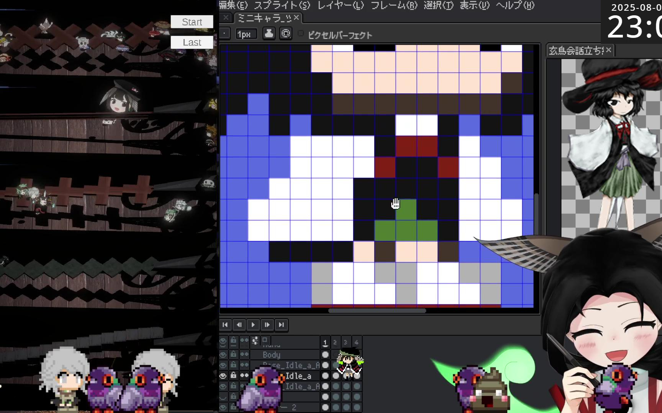Select frame 2 in the timeline header

click(x=335, y=342)
